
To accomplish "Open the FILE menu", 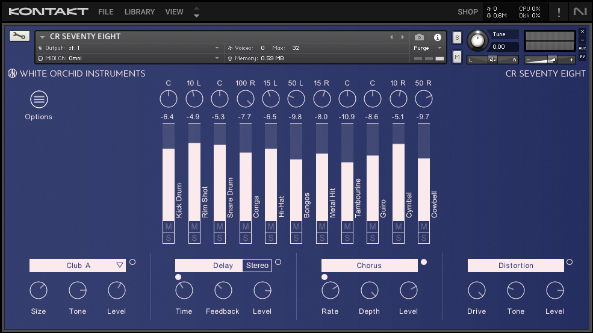I will (x=106, y=12).
